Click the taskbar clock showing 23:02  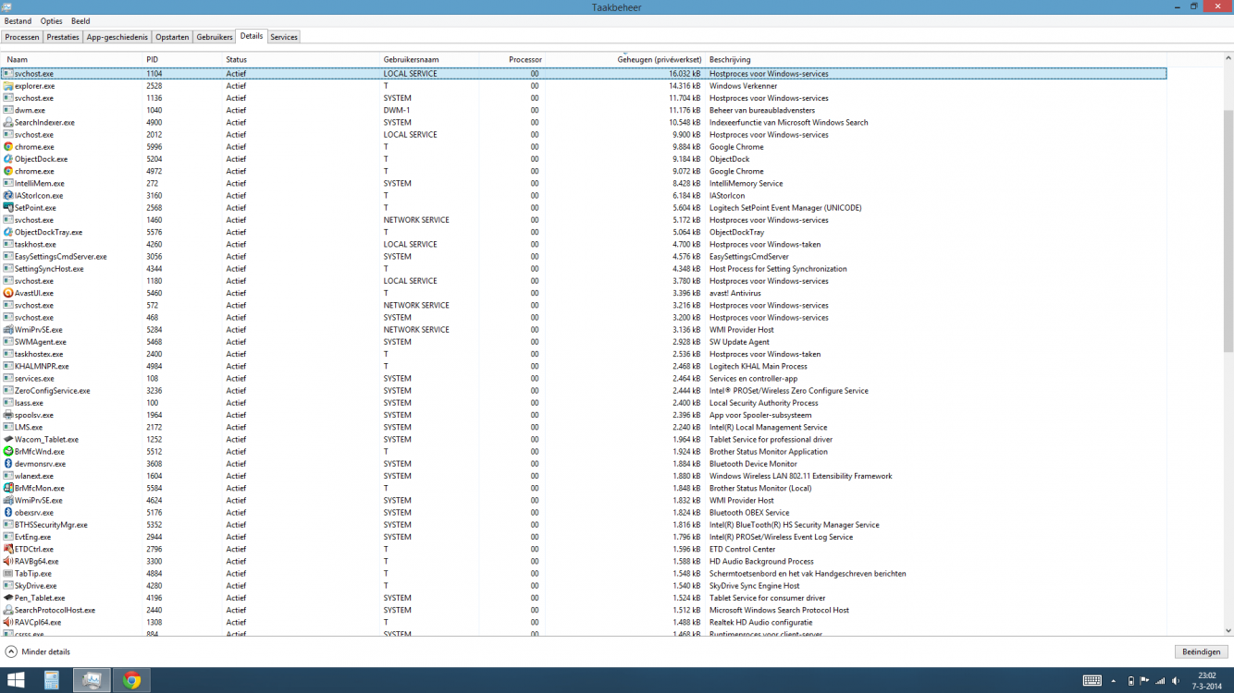[x=1207, y=681]
